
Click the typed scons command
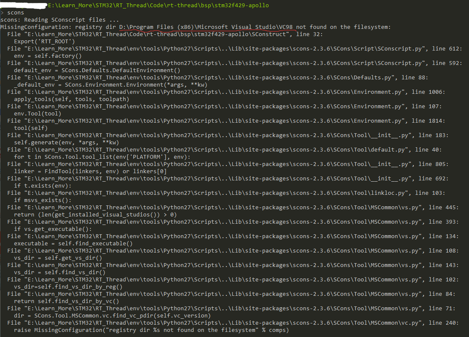tap(16, 13)
